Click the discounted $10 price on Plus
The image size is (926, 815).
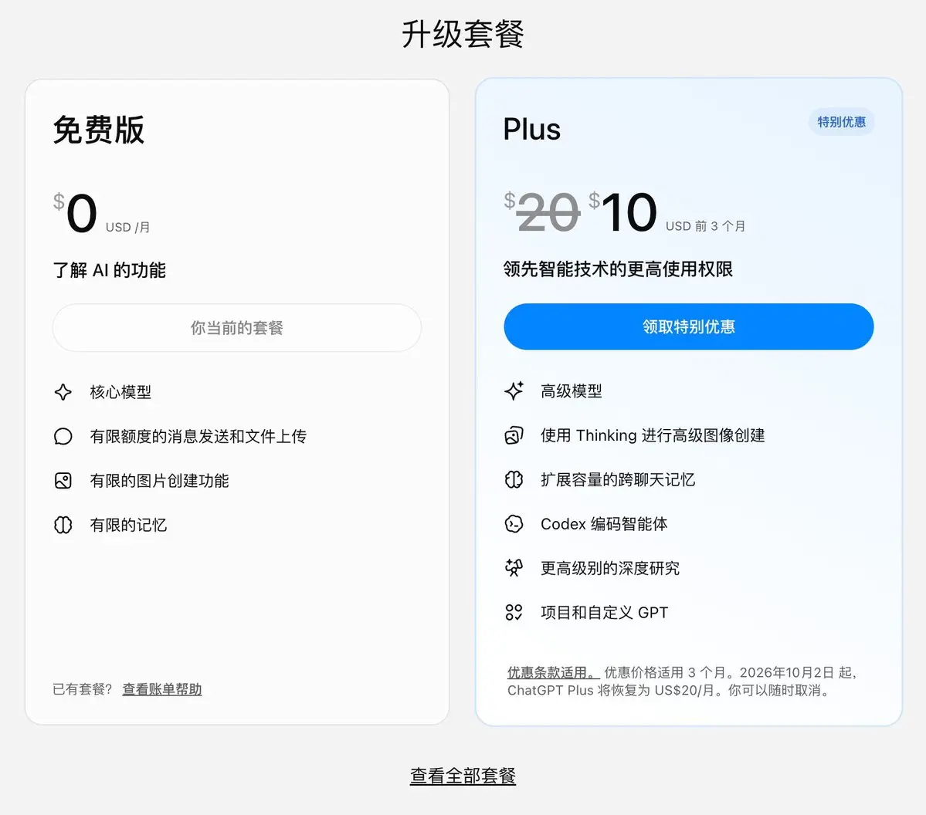pyautogui.click(x=623, y=212)
